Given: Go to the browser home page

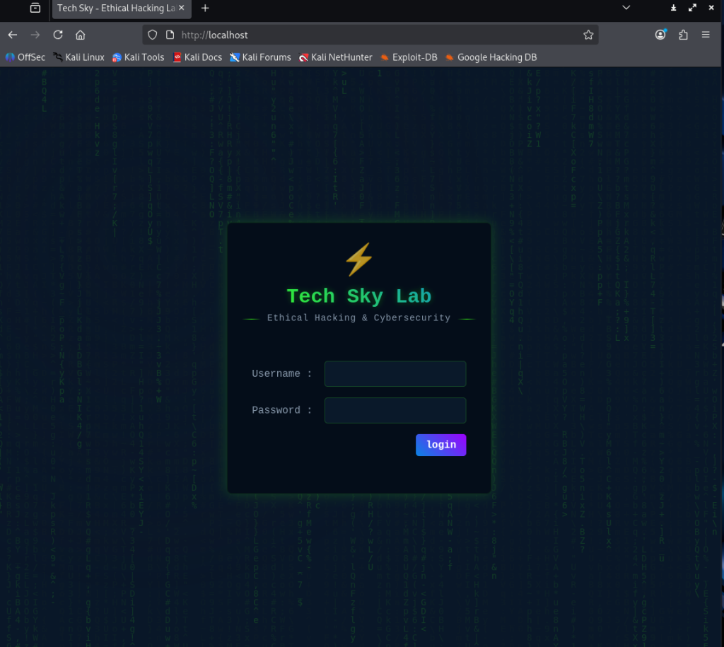Looking at the screenshot, I should pos(81,35).
